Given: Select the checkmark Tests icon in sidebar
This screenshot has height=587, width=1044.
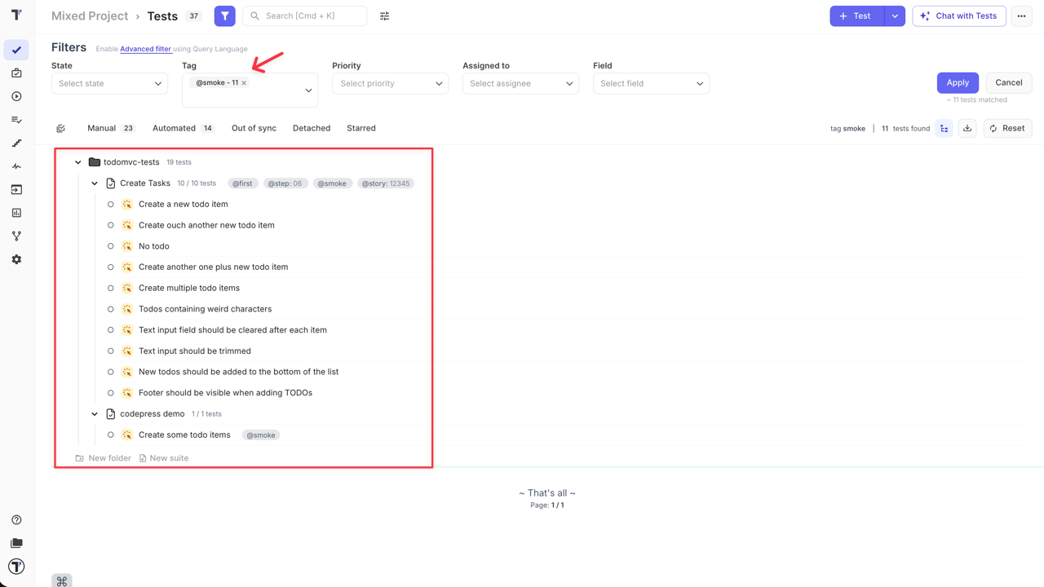Looking at the screenshot, I should point(16,50).
